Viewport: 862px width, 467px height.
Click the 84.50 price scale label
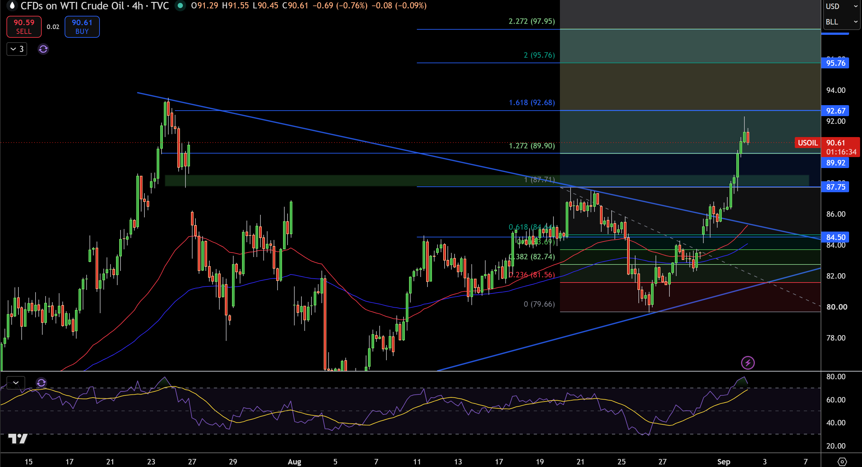point(835,237)
